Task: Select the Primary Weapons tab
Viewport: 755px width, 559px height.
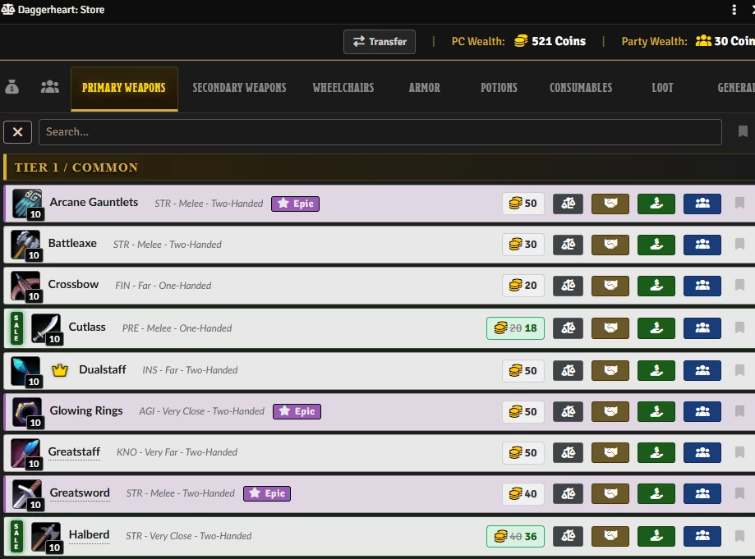Action: pos(124,89)
